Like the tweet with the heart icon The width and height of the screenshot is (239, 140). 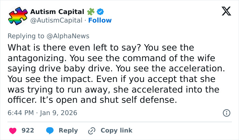click(x=13, y=130)
